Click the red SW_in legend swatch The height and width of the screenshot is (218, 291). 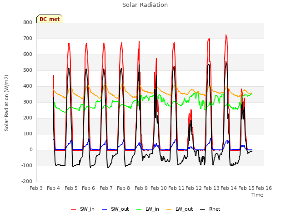pyautogui.click(x=74, y=210)
